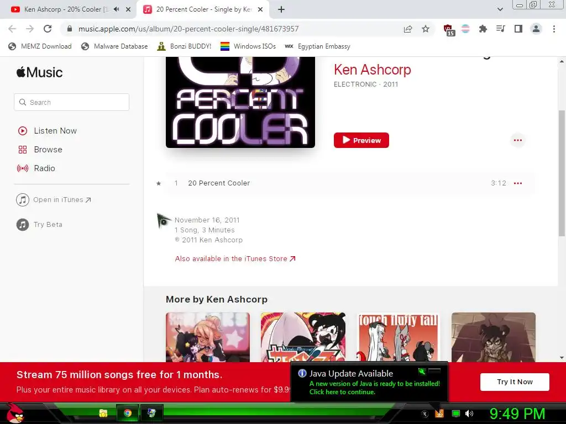Open Malware Database bookmark
This screenshot has height=424, width=566.
point(114,46)
